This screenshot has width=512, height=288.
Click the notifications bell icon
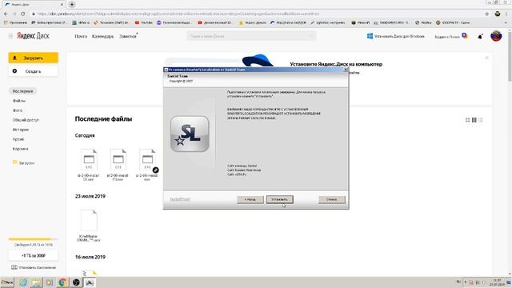tap(480, 37)
